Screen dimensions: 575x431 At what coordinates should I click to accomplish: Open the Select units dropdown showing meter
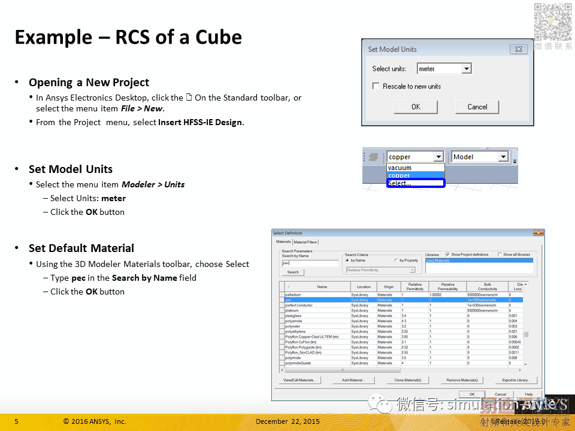[444, 68]
